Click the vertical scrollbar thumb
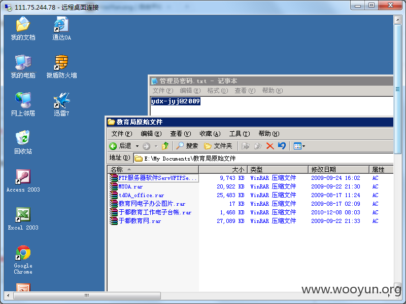406x304 pixels. [397, 89]
